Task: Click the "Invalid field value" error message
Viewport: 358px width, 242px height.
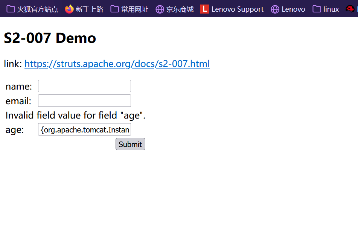Action: point(75,116)
